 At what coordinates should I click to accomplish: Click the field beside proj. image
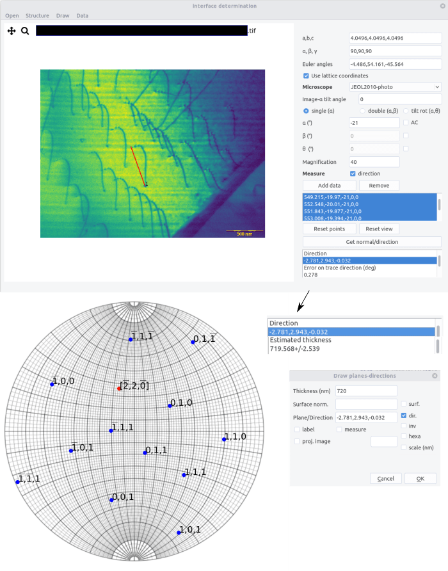[384, 441]
